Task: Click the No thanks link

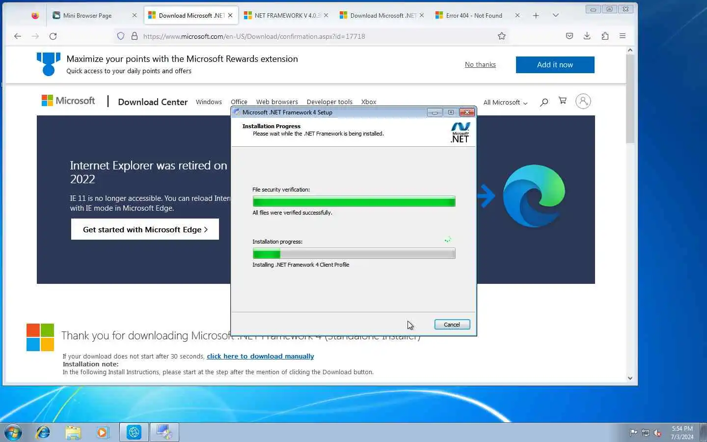Action: [480, 64]
